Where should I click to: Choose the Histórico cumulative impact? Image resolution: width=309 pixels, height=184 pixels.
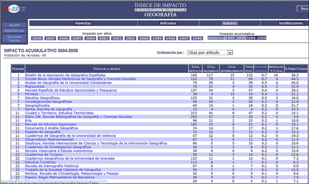pos(216,38)
